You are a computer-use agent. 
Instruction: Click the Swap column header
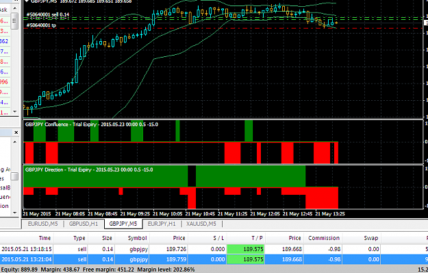coord(362,238)
